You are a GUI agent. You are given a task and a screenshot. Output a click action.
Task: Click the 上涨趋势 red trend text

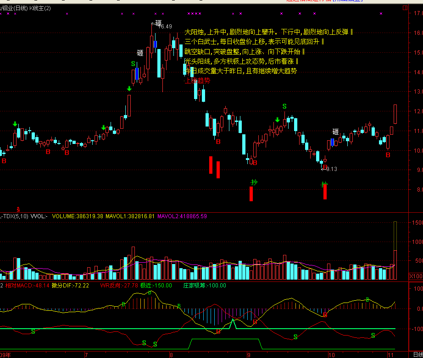(197, 81)
